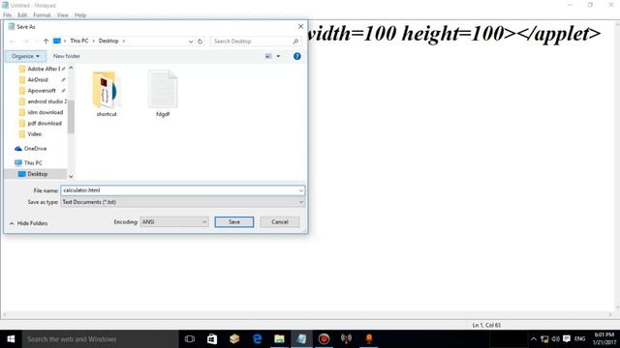620x348 pixels.
Task: Click the orange webcam taskbar icon
Action: [369, 339]
